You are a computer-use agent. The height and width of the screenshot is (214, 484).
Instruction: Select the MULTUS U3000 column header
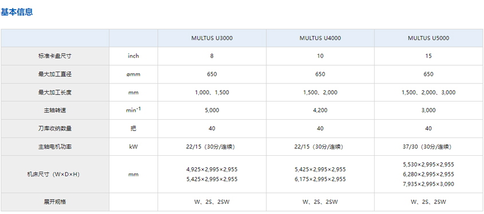point(212,38)
